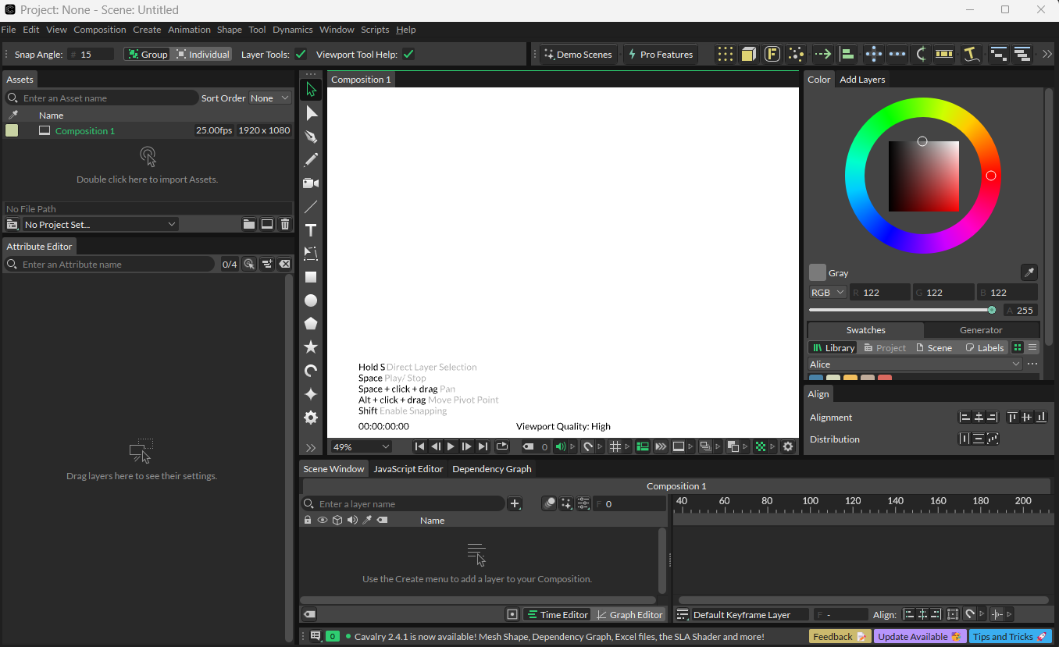Switch selection mode to Individual

tap(202, 54)
